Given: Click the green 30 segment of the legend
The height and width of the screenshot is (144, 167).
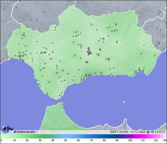Looking at the screenshot, I should [x=40, y=136].
